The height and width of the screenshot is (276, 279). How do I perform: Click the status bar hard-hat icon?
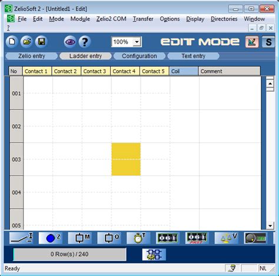(232, 268)
